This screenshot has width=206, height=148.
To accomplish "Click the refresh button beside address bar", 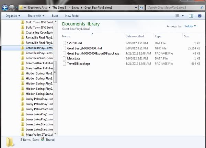I will pos(141,8).
